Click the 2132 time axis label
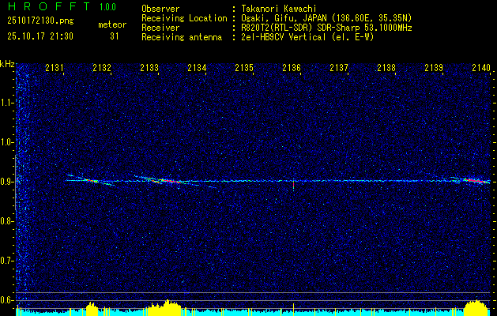 coord(102,67)
